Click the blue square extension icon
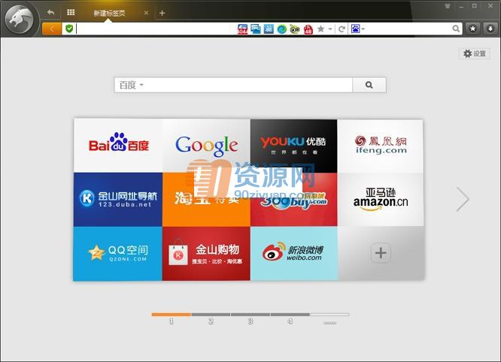The width and height of the screenshot is (501, 362). point(269,29)
